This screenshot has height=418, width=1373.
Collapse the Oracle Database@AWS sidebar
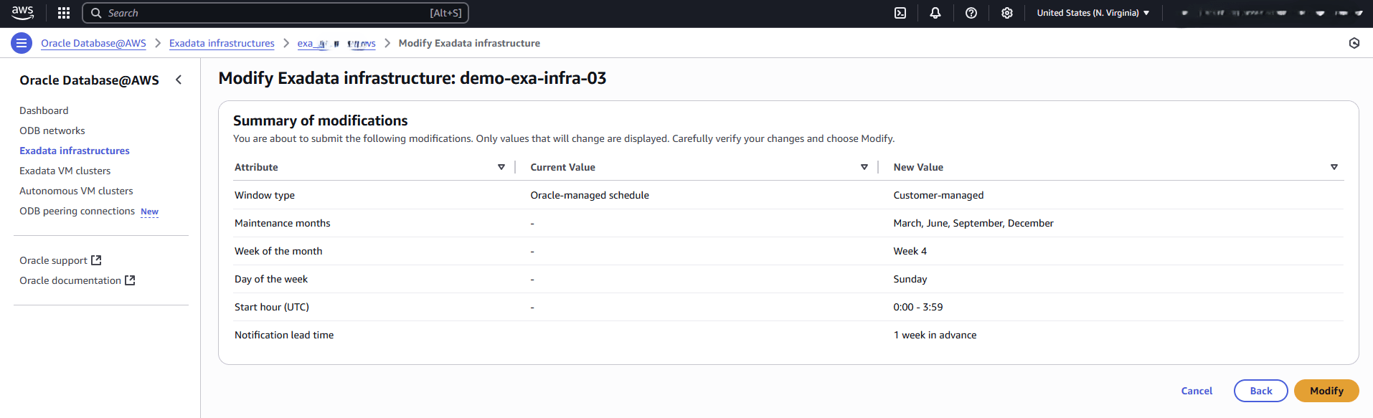coord(179,80)
